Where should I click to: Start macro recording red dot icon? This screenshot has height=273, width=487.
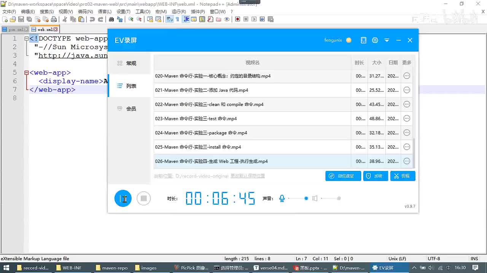point(238,19)
